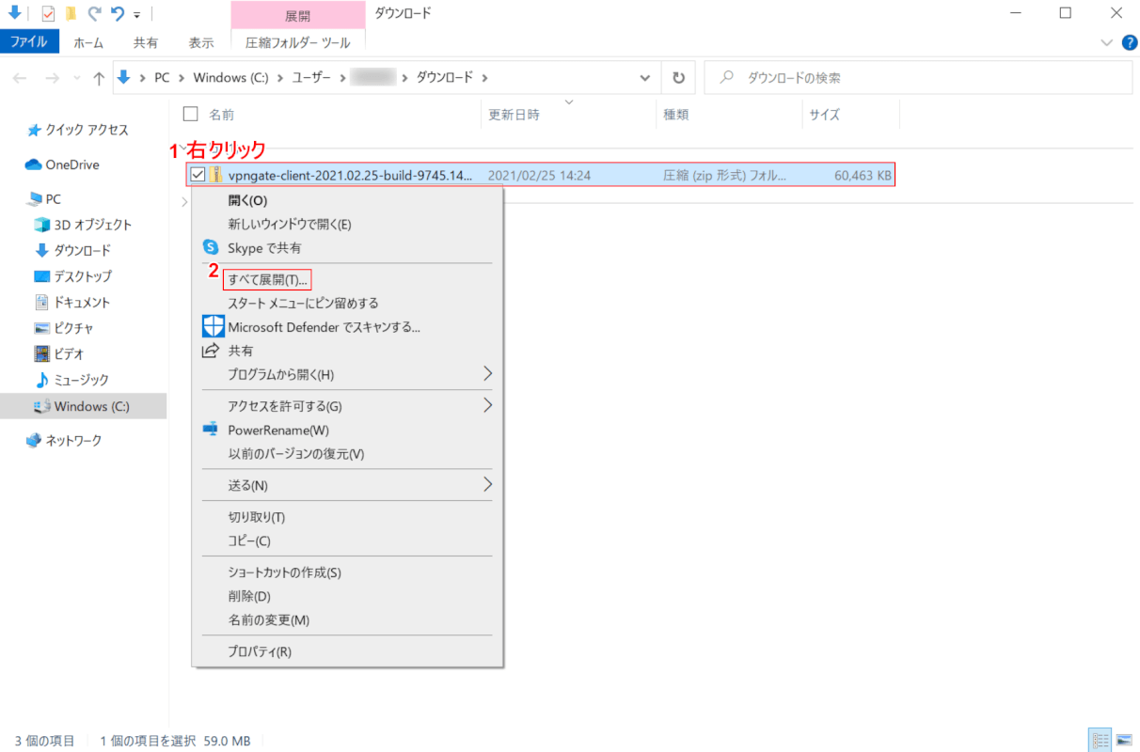This screenshot has width=1140, height=752.
Task: Expand the '送る' submenu
Action: click(487, 485)
